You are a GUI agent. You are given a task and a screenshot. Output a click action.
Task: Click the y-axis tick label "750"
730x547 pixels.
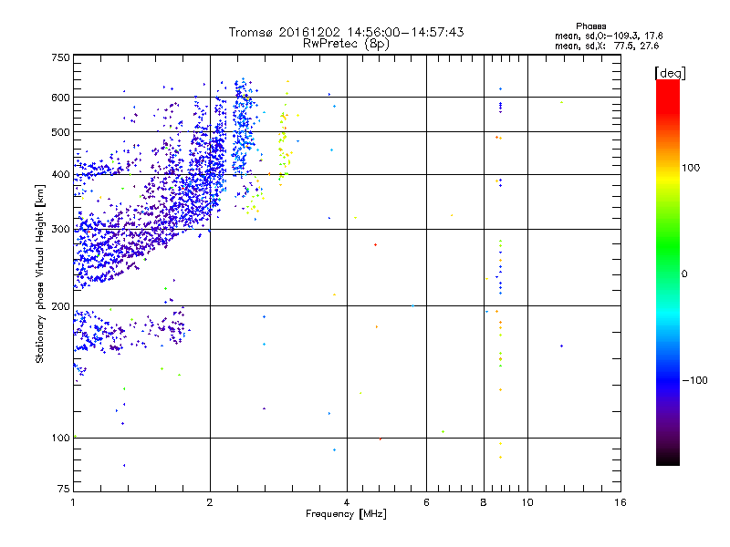60,57
